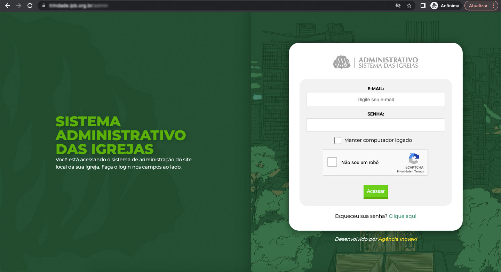
Task: Reload the page with the refresh icon
Action: (30, 6)
